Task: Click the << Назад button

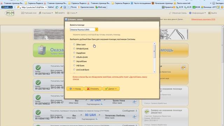Action: pos(75,89)
